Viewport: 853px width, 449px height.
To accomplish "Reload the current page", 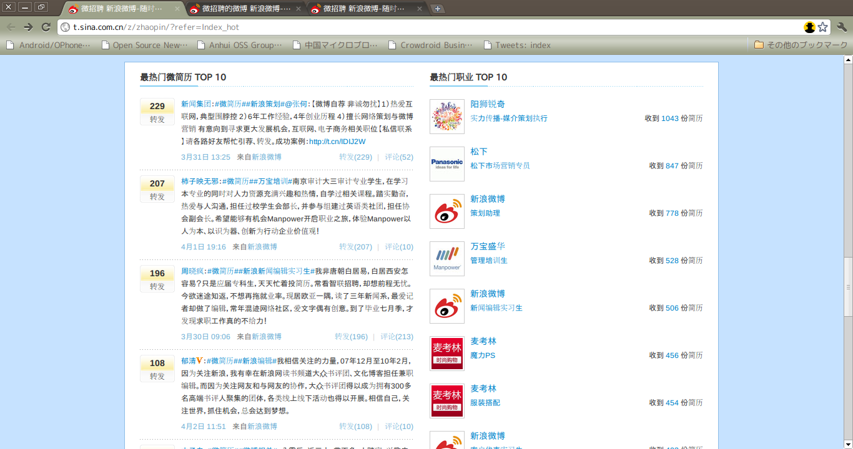I will pos(46,27).
